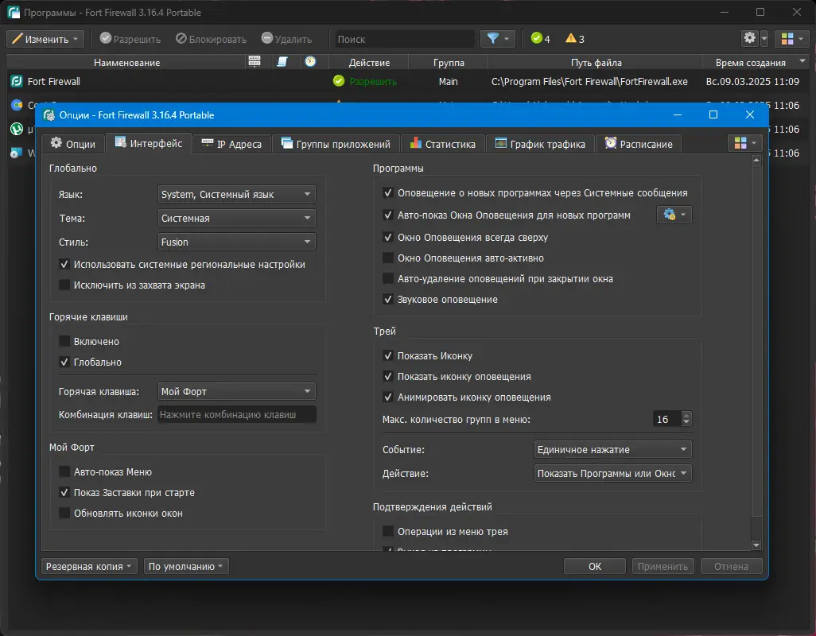This screenshot has width=816, height=636.
Task: Switch to the Группы приложений tab
Action: point(336,144)
